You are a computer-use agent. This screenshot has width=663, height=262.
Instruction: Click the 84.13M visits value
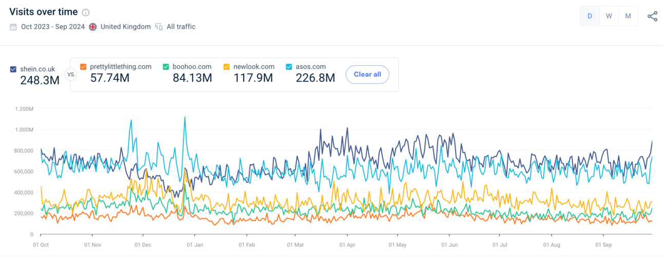point(192,78)
